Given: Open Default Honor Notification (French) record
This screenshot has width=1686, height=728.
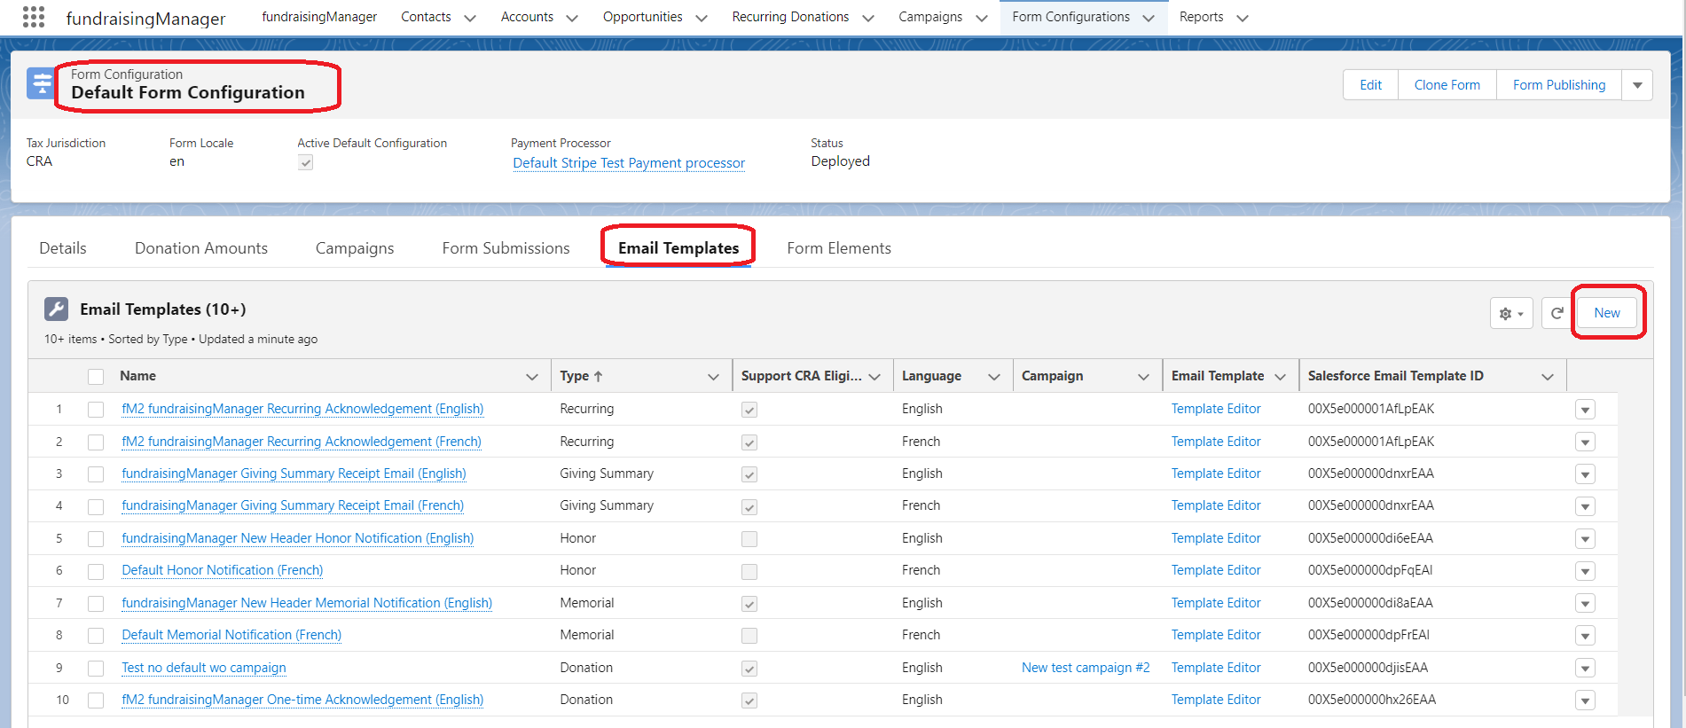Looking at the screenshot, I should pos(223,570).
